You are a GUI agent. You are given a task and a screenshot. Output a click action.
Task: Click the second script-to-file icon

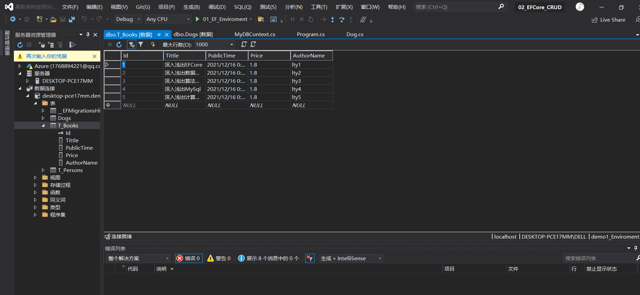[x=253, y=44]
